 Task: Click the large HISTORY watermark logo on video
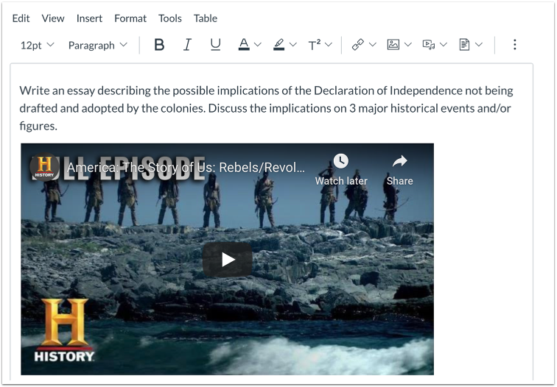click(x=64, y=330)
